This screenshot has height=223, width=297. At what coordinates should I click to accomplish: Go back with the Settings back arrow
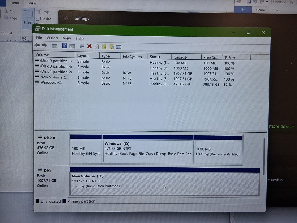[x=66, y=18]
